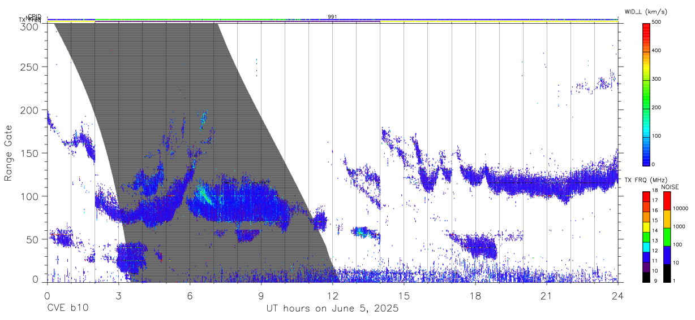Image resolution: width=695 pixels, height=320 pixels.
Task: Click the green block of NOISE colorbar
Action: 667,237
